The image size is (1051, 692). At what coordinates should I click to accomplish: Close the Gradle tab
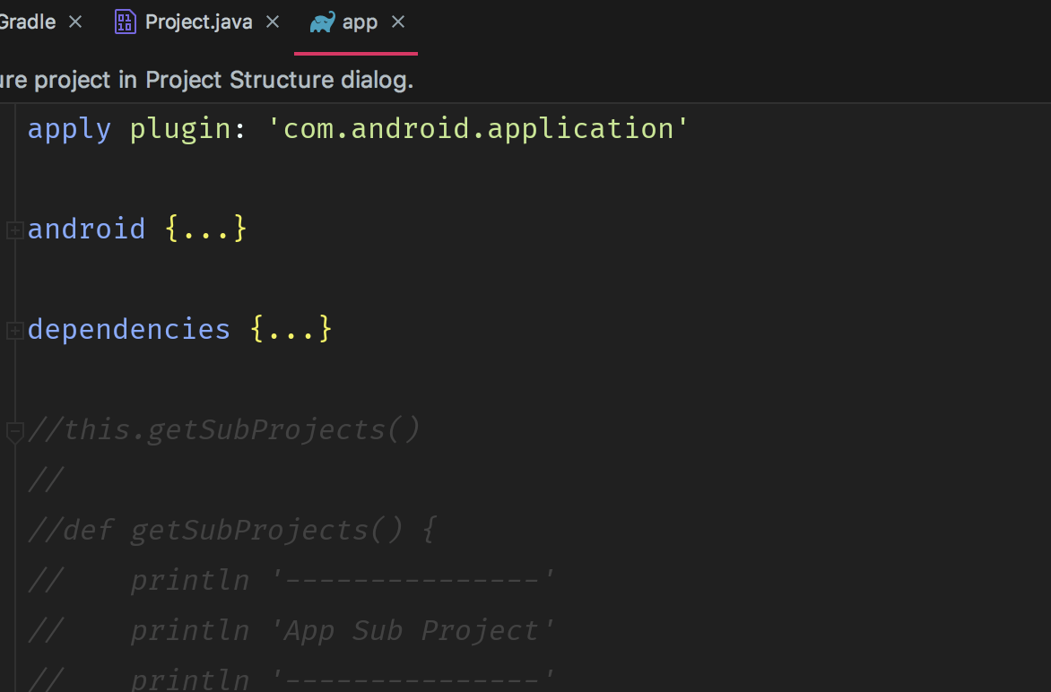75,22
